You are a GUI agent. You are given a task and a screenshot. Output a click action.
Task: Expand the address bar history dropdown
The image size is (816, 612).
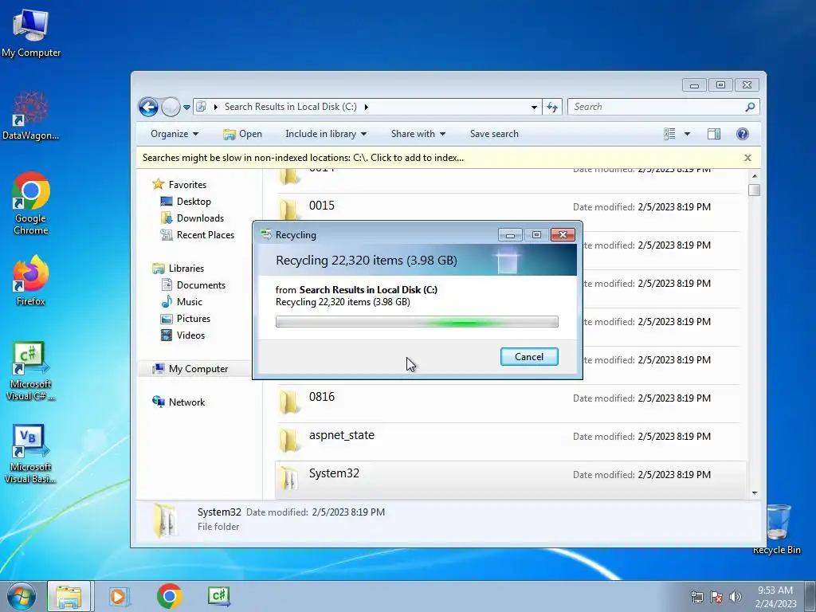pyautogui.click(x=534, y=108)
